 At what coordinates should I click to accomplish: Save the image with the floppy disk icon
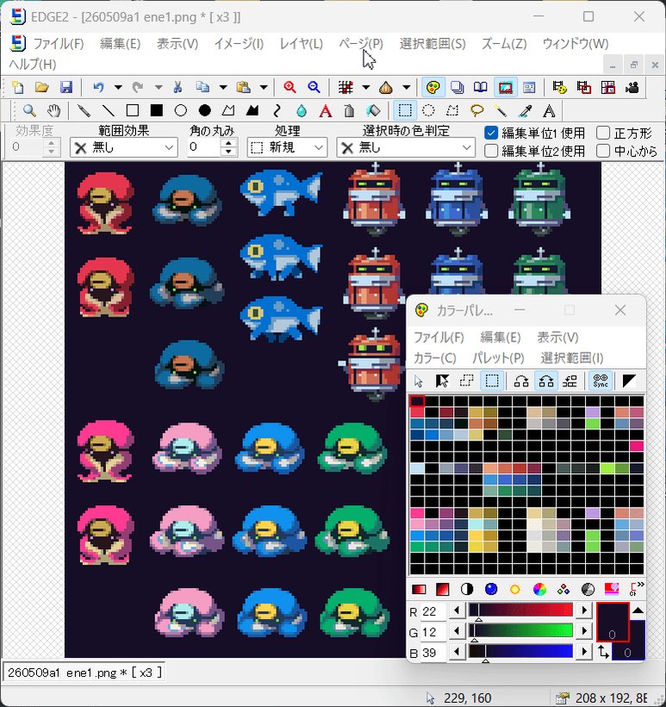coord(66,87)
